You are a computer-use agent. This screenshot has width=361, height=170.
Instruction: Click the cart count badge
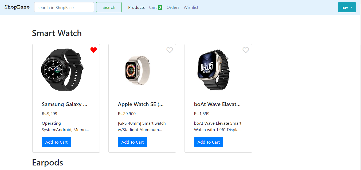click(x=160, y=7)
